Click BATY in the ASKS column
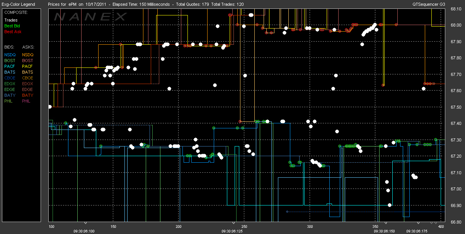Image resolution: width=465 pixels, height=234 pixels. pos(27,95)
